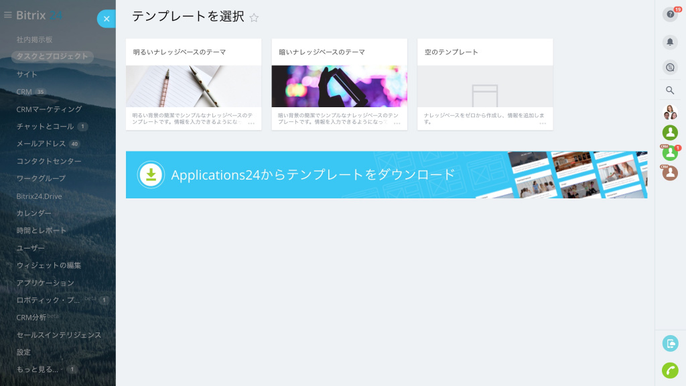Click the Bitrix 24 logo
This screenshot has width=686, height=386.
(39, 15)
